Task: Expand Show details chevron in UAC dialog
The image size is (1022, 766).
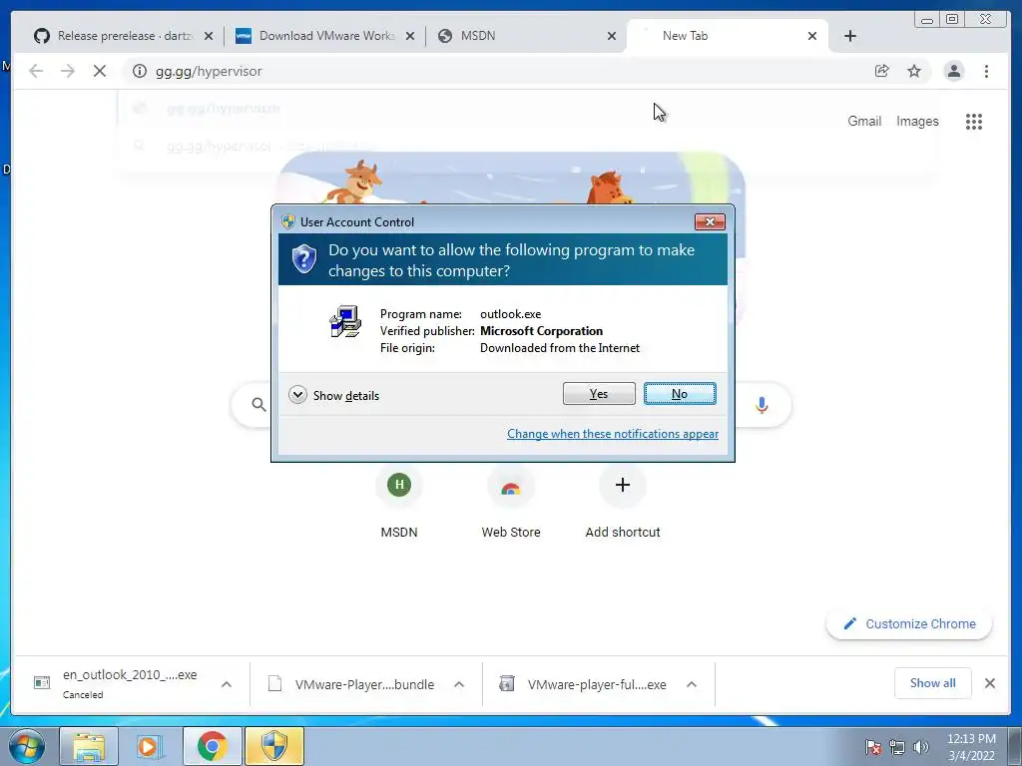Action: point(297,395)
